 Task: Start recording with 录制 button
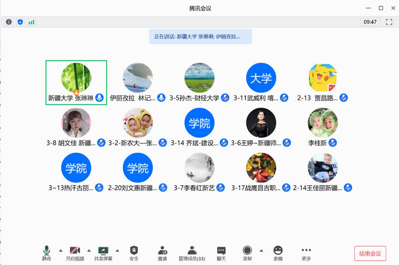(247, 253)
